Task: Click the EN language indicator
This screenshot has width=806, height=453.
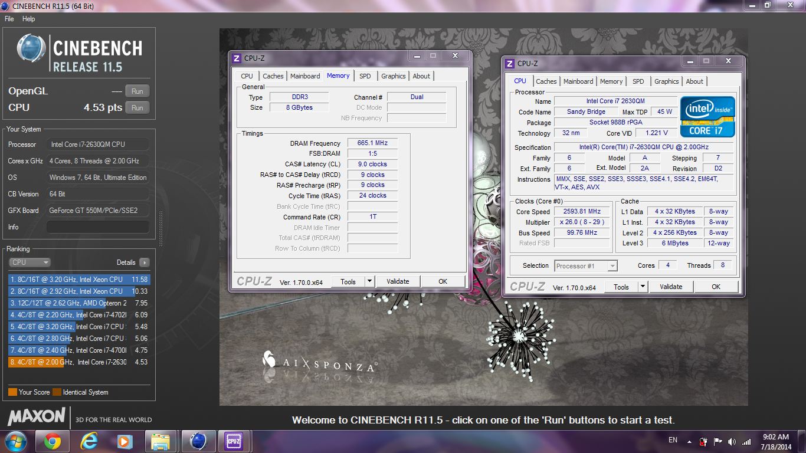Action: (673, 441)
